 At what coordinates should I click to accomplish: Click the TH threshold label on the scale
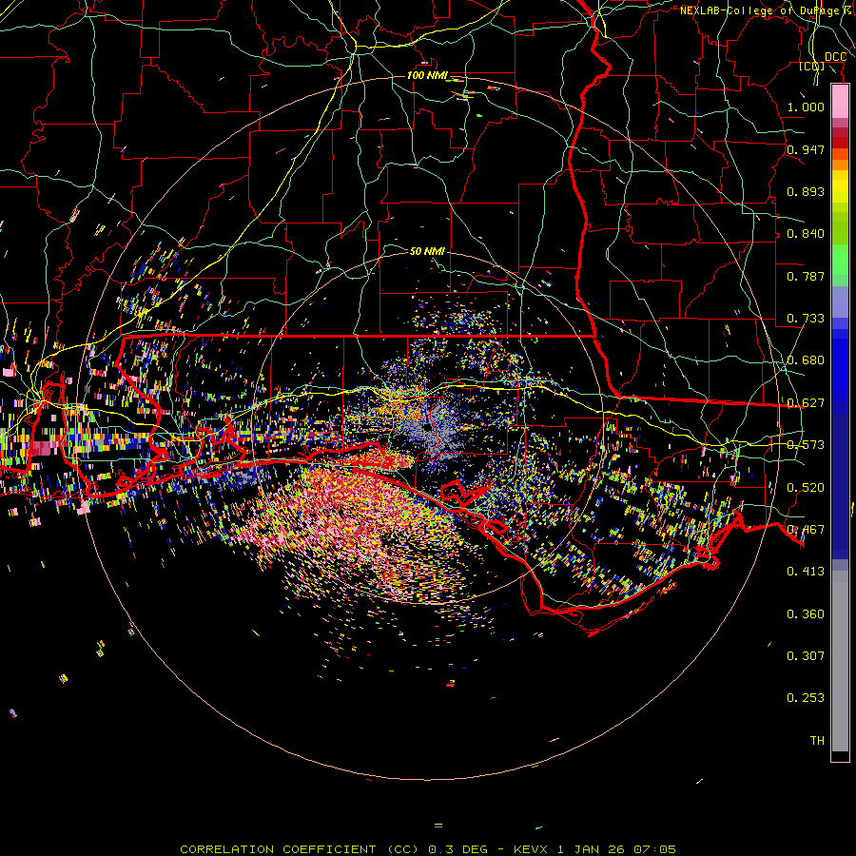coord(817,740)
